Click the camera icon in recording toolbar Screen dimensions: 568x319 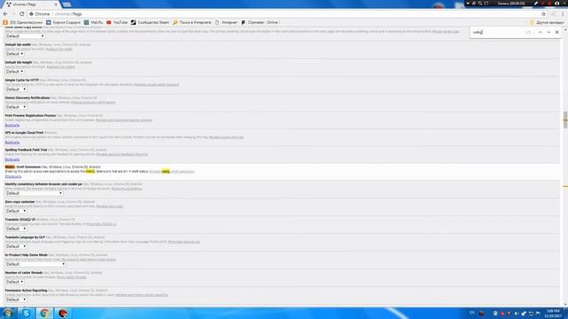click(x=557, y=4)
